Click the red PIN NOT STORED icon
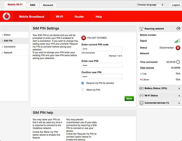The width and height of the screenshot is (182, 141). click(84, 38)
